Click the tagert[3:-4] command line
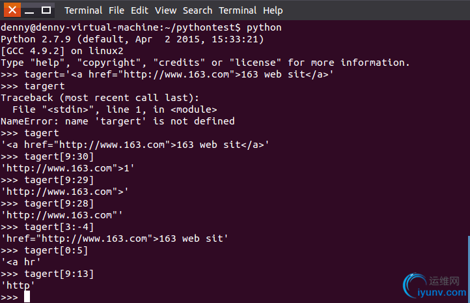The image size is (470, 303). tap(47, 227)
